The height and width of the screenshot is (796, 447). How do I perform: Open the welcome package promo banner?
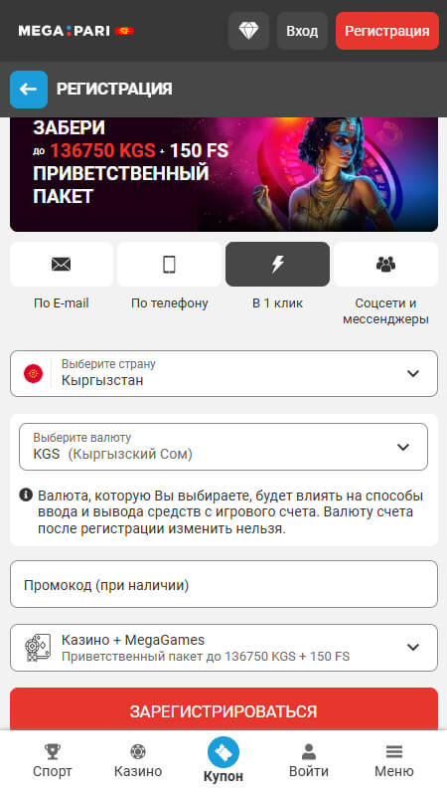click(224, 174)
